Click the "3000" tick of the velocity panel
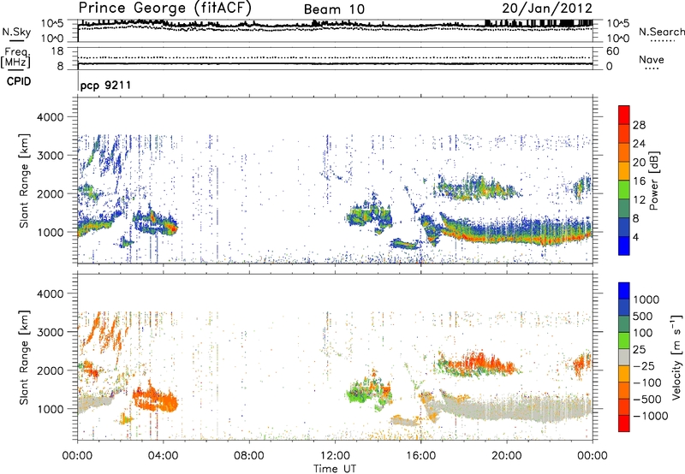 coord(52,332)
